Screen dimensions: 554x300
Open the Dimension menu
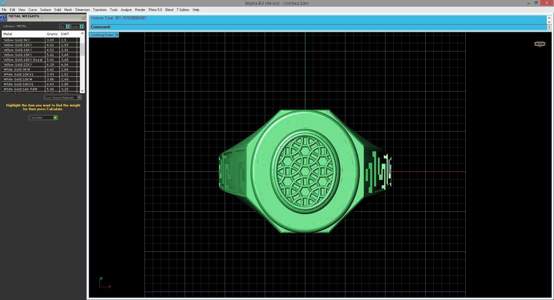(x=82, y=10)
